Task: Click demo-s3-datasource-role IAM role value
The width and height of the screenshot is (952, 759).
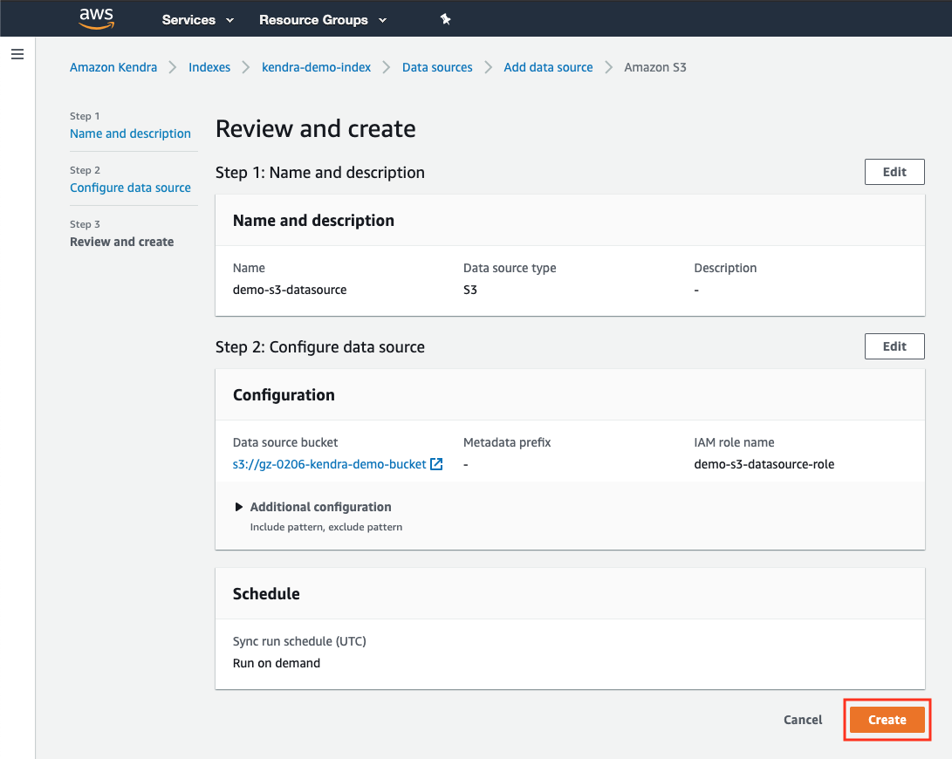Action: point(764,464)
